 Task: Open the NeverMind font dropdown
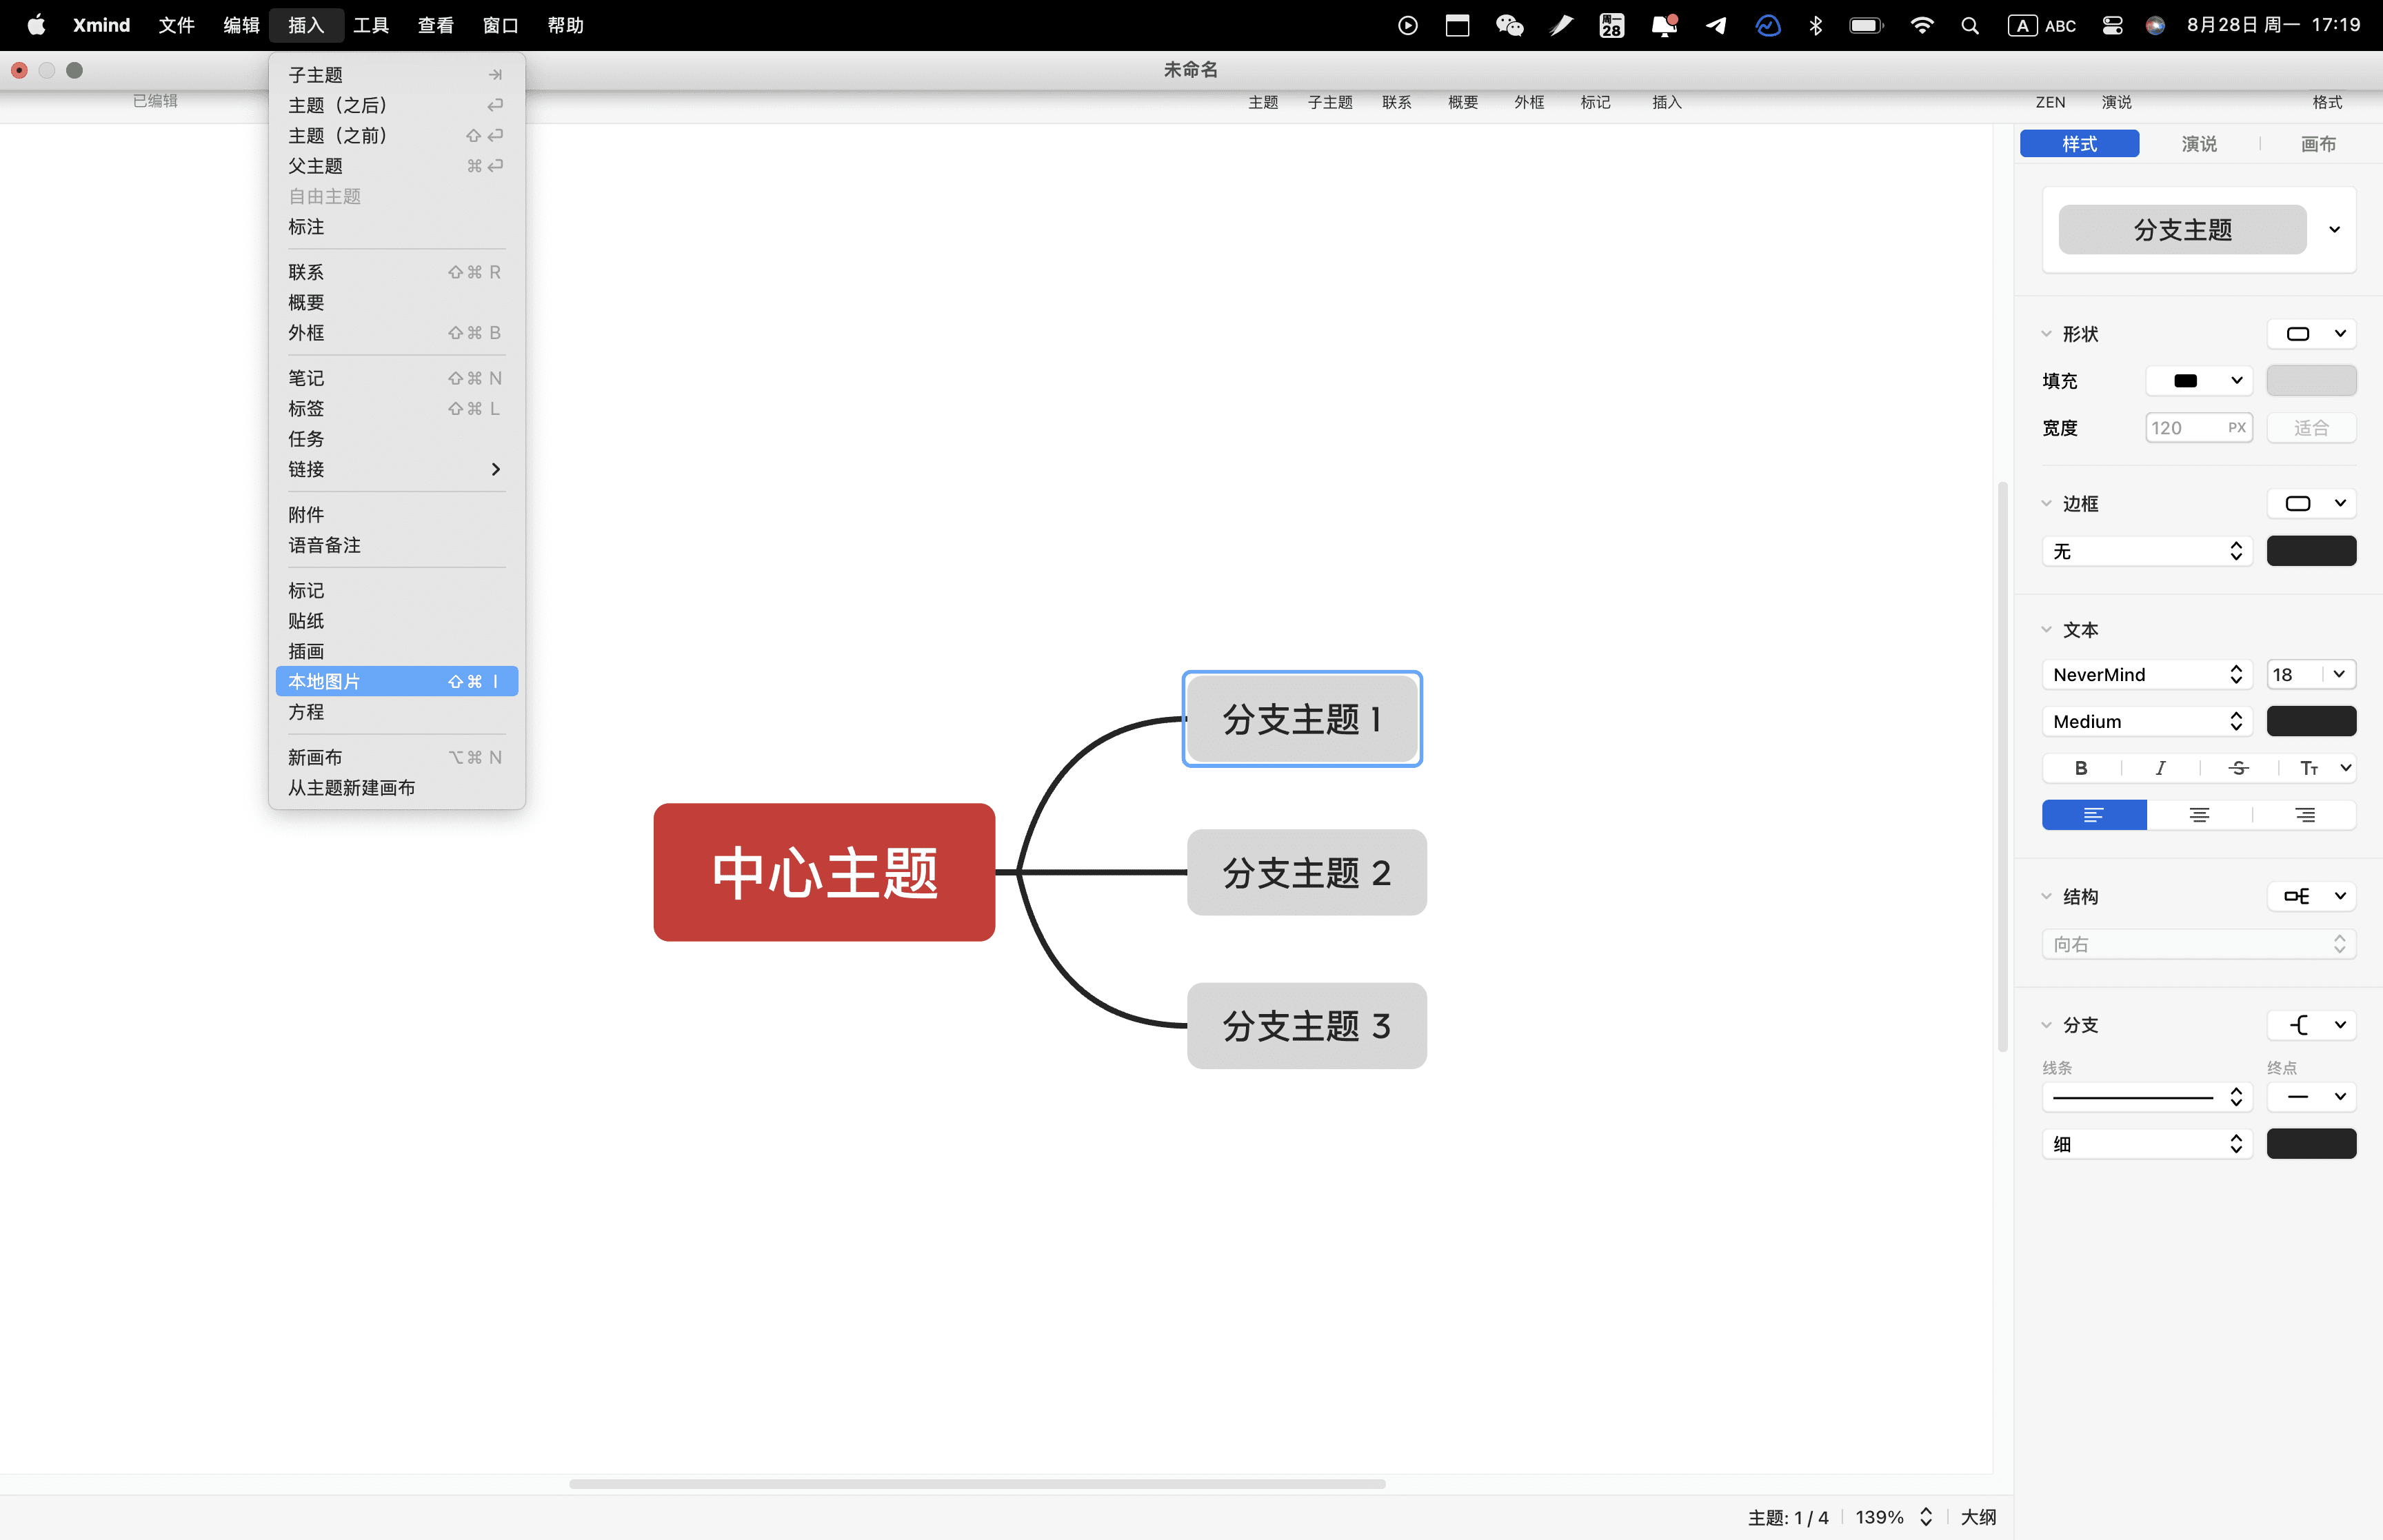(2146, 675)
